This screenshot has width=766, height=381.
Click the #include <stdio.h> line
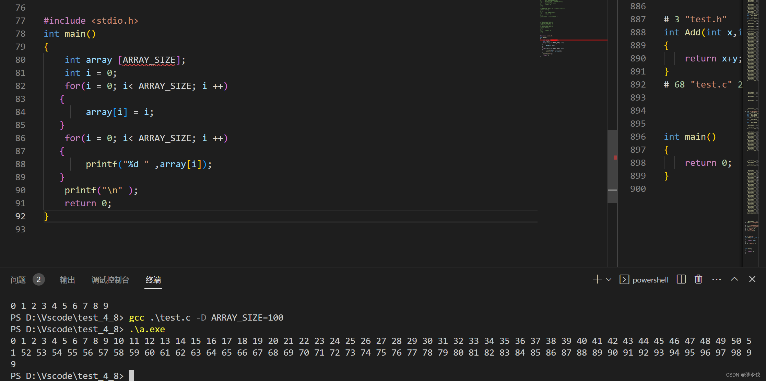(91, 21)
